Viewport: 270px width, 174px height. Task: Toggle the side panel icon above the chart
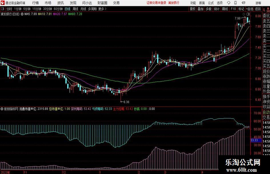pos(248,14)
